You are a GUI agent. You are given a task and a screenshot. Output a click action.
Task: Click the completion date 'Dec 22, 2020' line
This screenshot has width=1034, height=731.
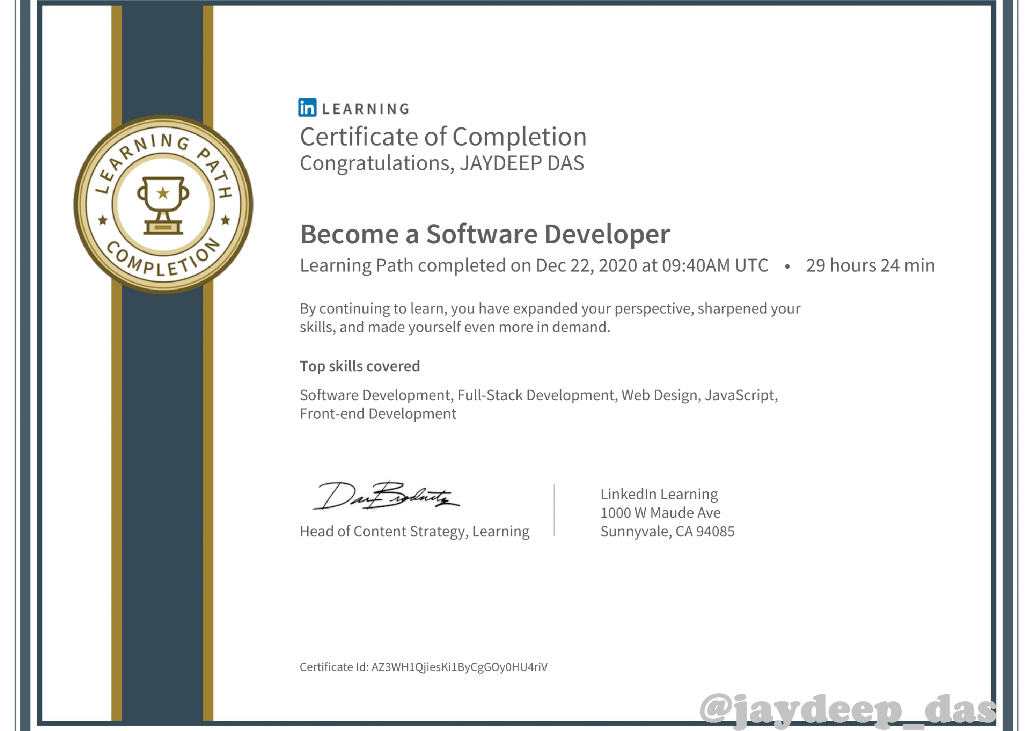534,266
